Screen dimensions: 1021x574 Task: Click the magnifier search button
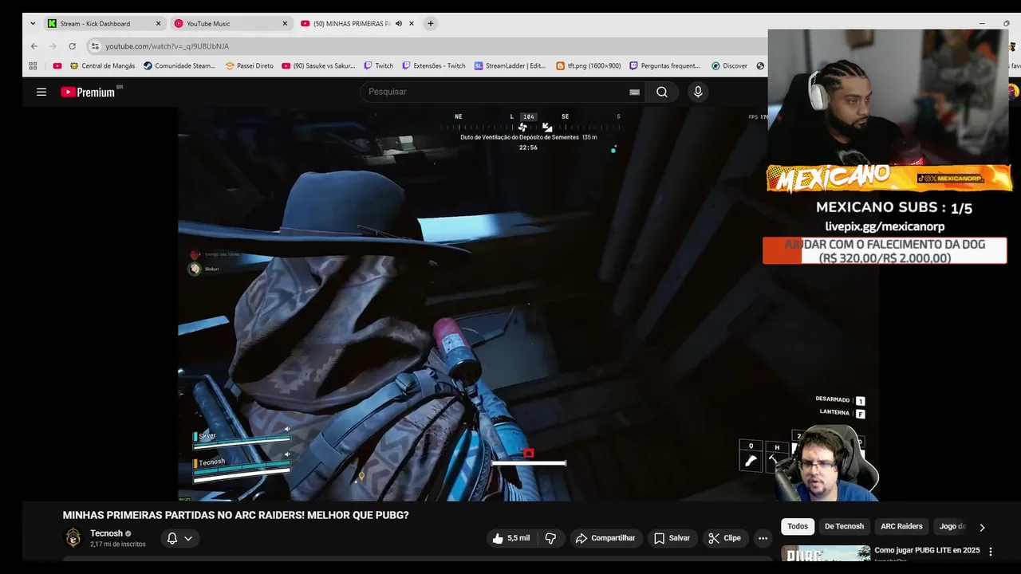pos(662,92)
